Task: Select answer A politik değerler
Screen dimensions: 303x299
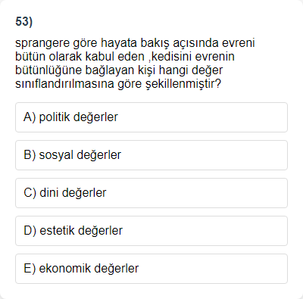Action: pos(151,117)
